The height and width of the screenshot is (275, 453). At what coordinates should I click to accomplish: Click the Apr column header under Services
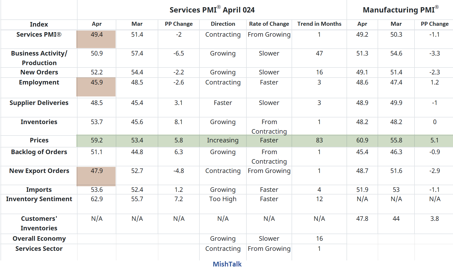click(x=96, y=24)
